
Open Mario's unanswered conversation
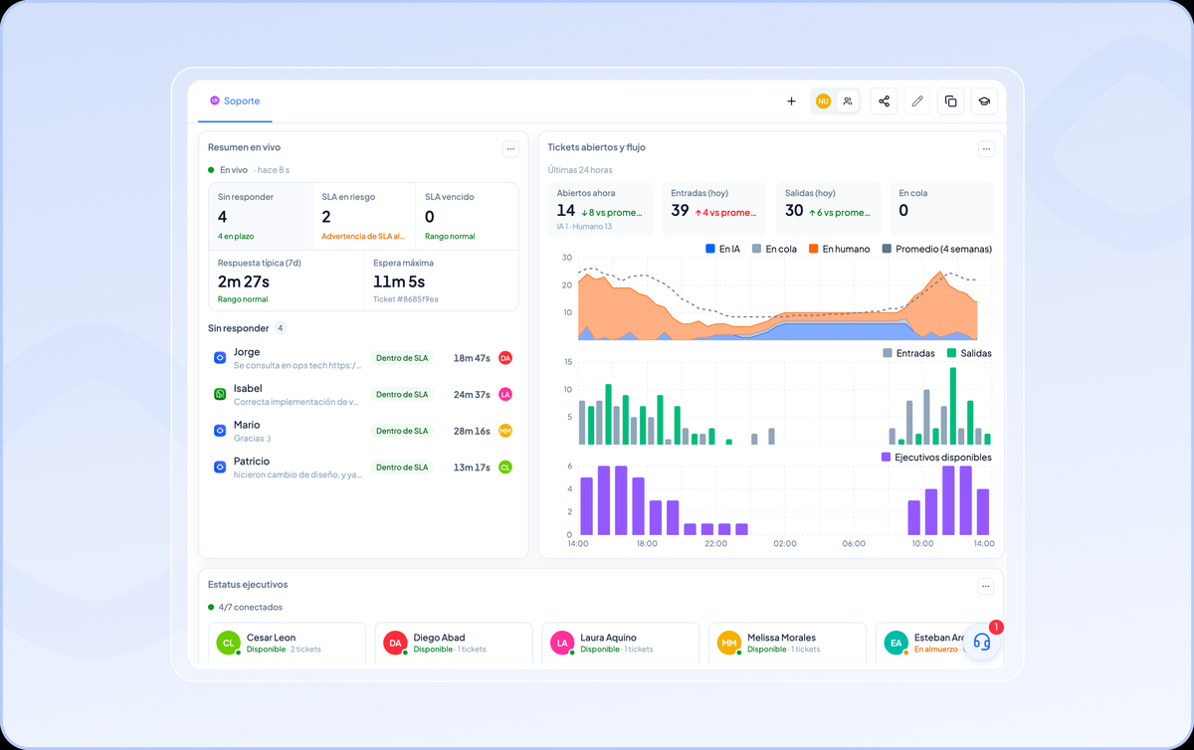(363, 431)
